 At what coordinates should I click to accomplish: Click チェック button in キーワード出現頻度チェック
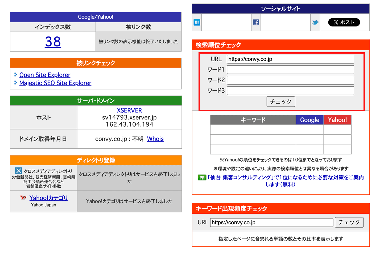[x=349, y=222]
